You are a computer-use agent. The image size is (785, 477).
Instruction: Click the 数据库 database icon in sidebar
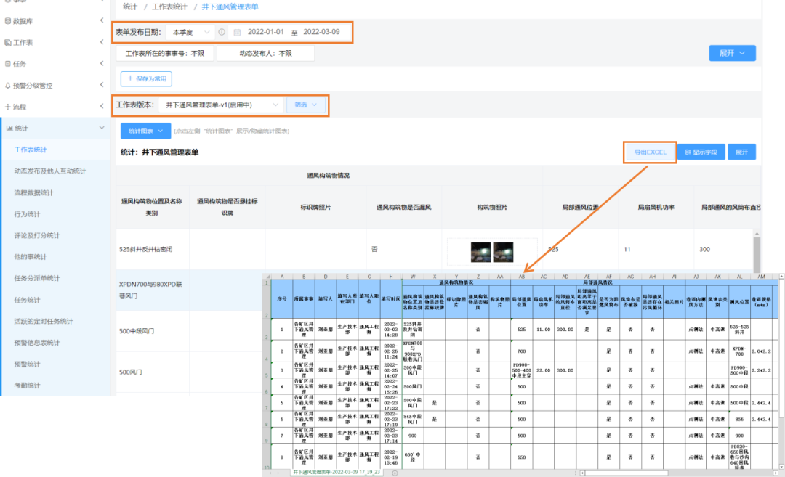[x=8, y=22]
